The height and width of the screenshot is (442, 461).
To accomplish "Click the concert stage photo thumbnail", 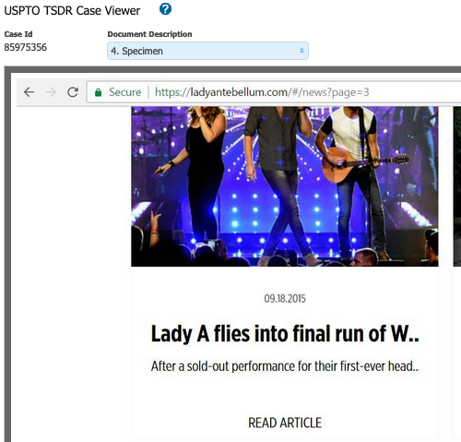I will [285, 186].
